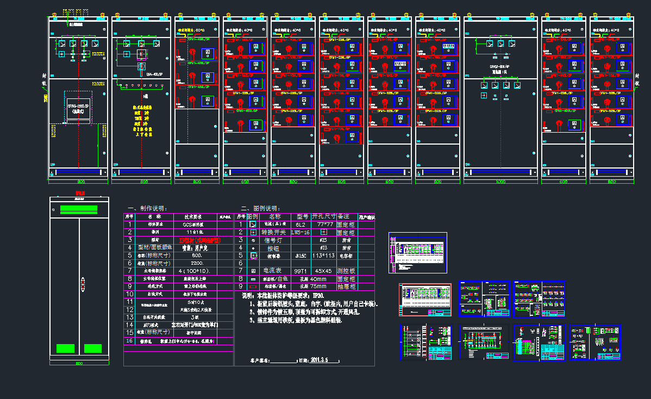Screen dimensions: 651x399
Task: Click the voltmeter symbol in legend row 1
Action: point(253,224)
